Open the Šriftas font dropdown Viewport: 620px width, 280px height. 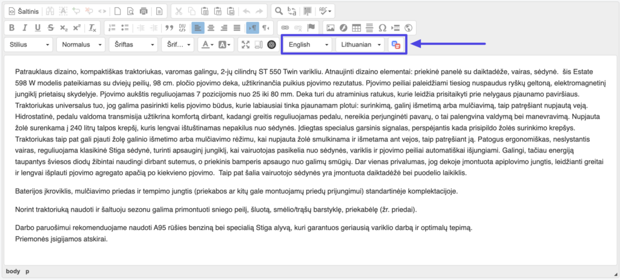click(x=133, y=45)
